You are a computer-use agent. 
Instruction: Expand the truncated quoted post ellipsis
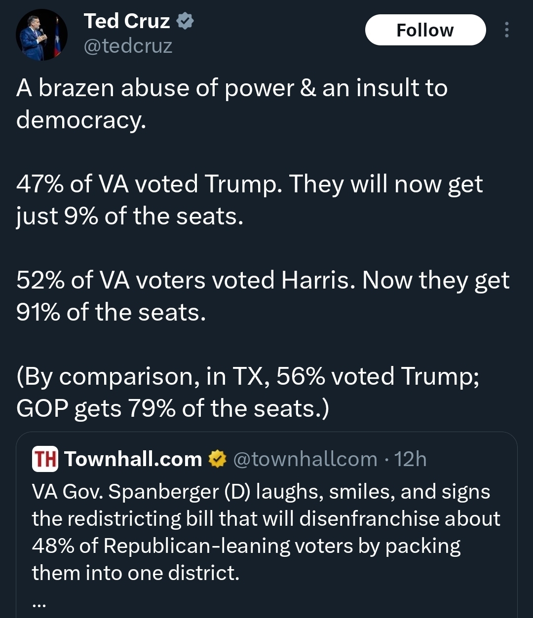[38, 603]
